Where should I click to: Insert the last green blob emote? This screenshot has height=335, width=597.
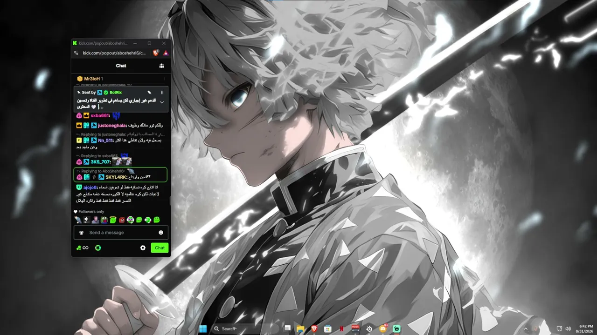pos(157,220)
